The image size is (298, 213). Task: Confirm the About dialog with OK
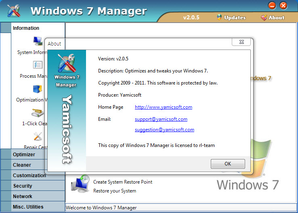click(x=228, y=164)
